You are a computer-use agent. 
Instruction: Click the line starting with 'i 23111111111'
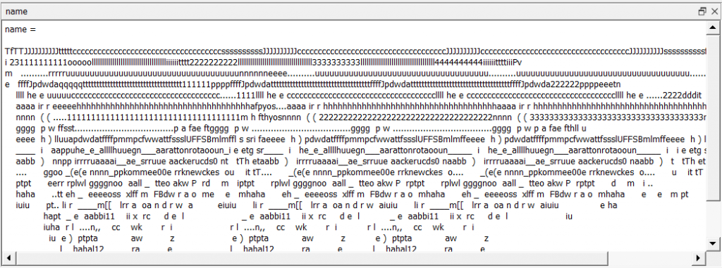click(x=264, y=62)
